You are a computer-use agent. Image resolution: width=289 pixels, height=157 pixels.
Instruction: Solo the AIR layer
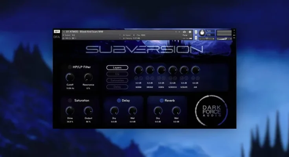point(197,78)
